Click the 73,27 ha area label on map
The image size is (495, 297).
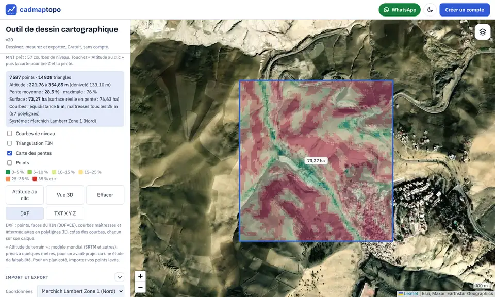point(316,161)
